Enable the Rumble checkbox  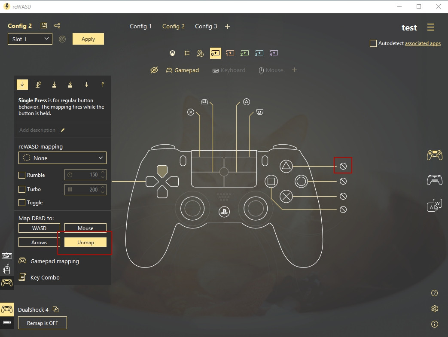coord(22,175)
